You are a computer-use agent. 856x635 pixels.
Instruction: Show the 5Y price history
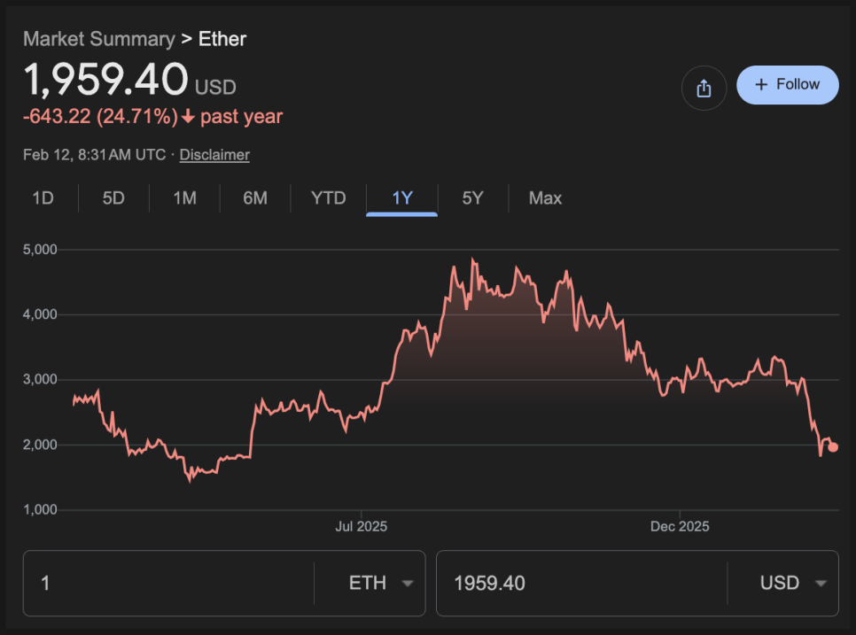[x=472, y=197]
